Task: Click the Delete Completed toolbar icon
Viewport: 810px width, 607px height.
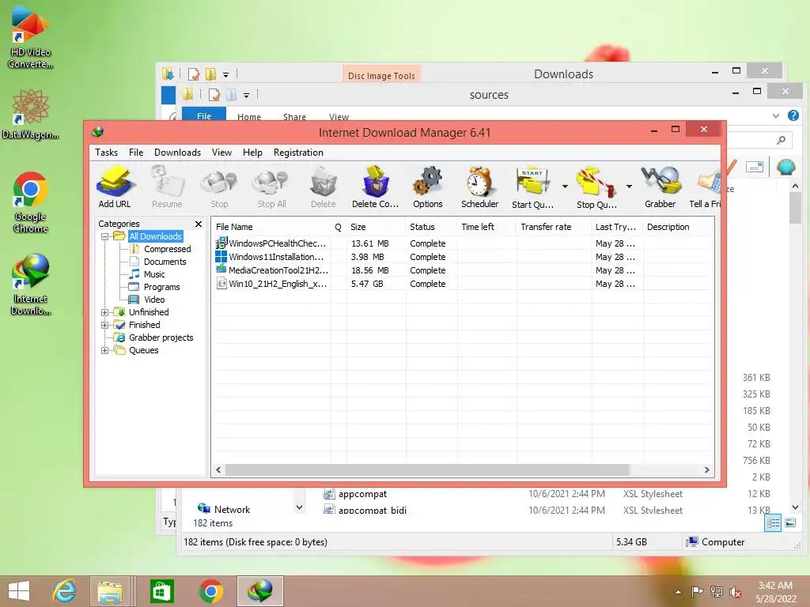Action: (376, 187)
